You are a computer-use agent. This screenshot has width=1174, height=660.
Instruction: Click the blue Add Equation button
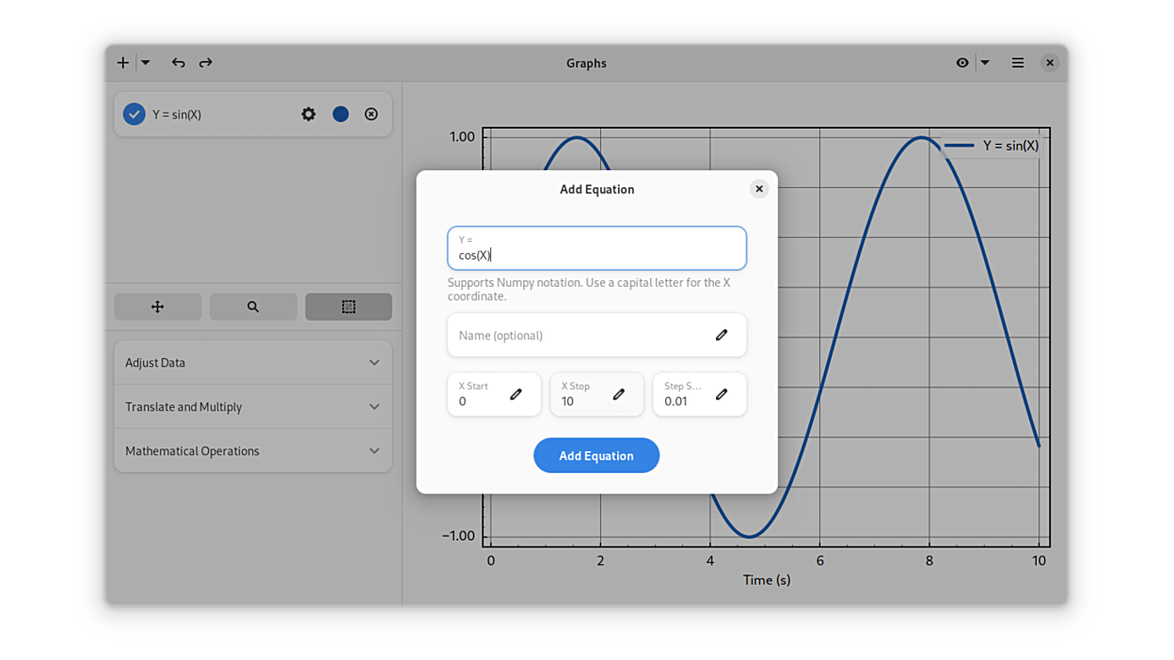click(596, 456)
